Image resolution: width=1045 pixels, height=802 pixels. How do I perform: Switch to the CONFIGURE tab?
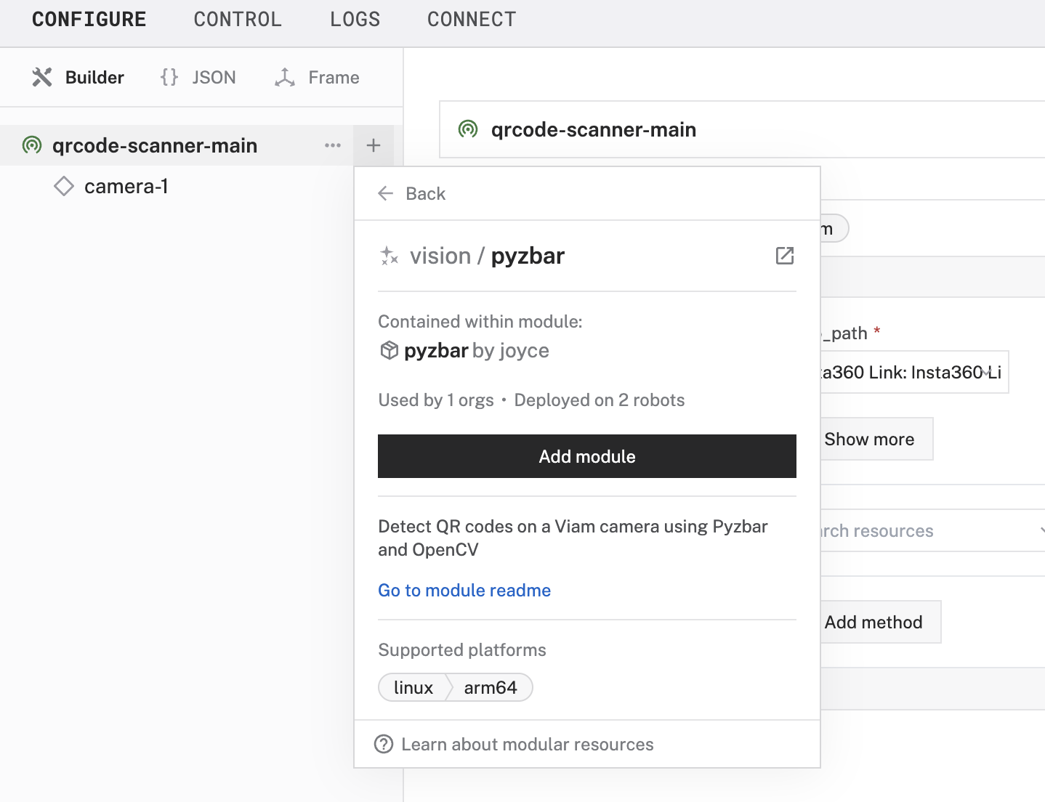pyautogui.click(x=89, y=20)
